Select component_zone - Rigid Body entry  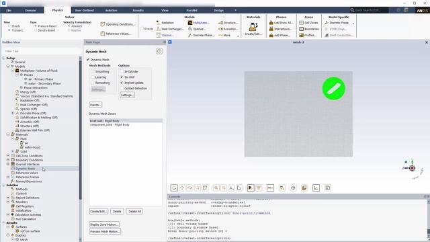[126, 124]
